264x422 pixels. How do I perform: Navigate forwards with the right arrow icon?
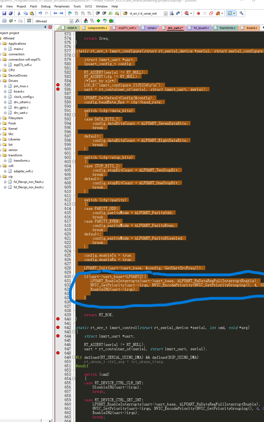point(62,13)
